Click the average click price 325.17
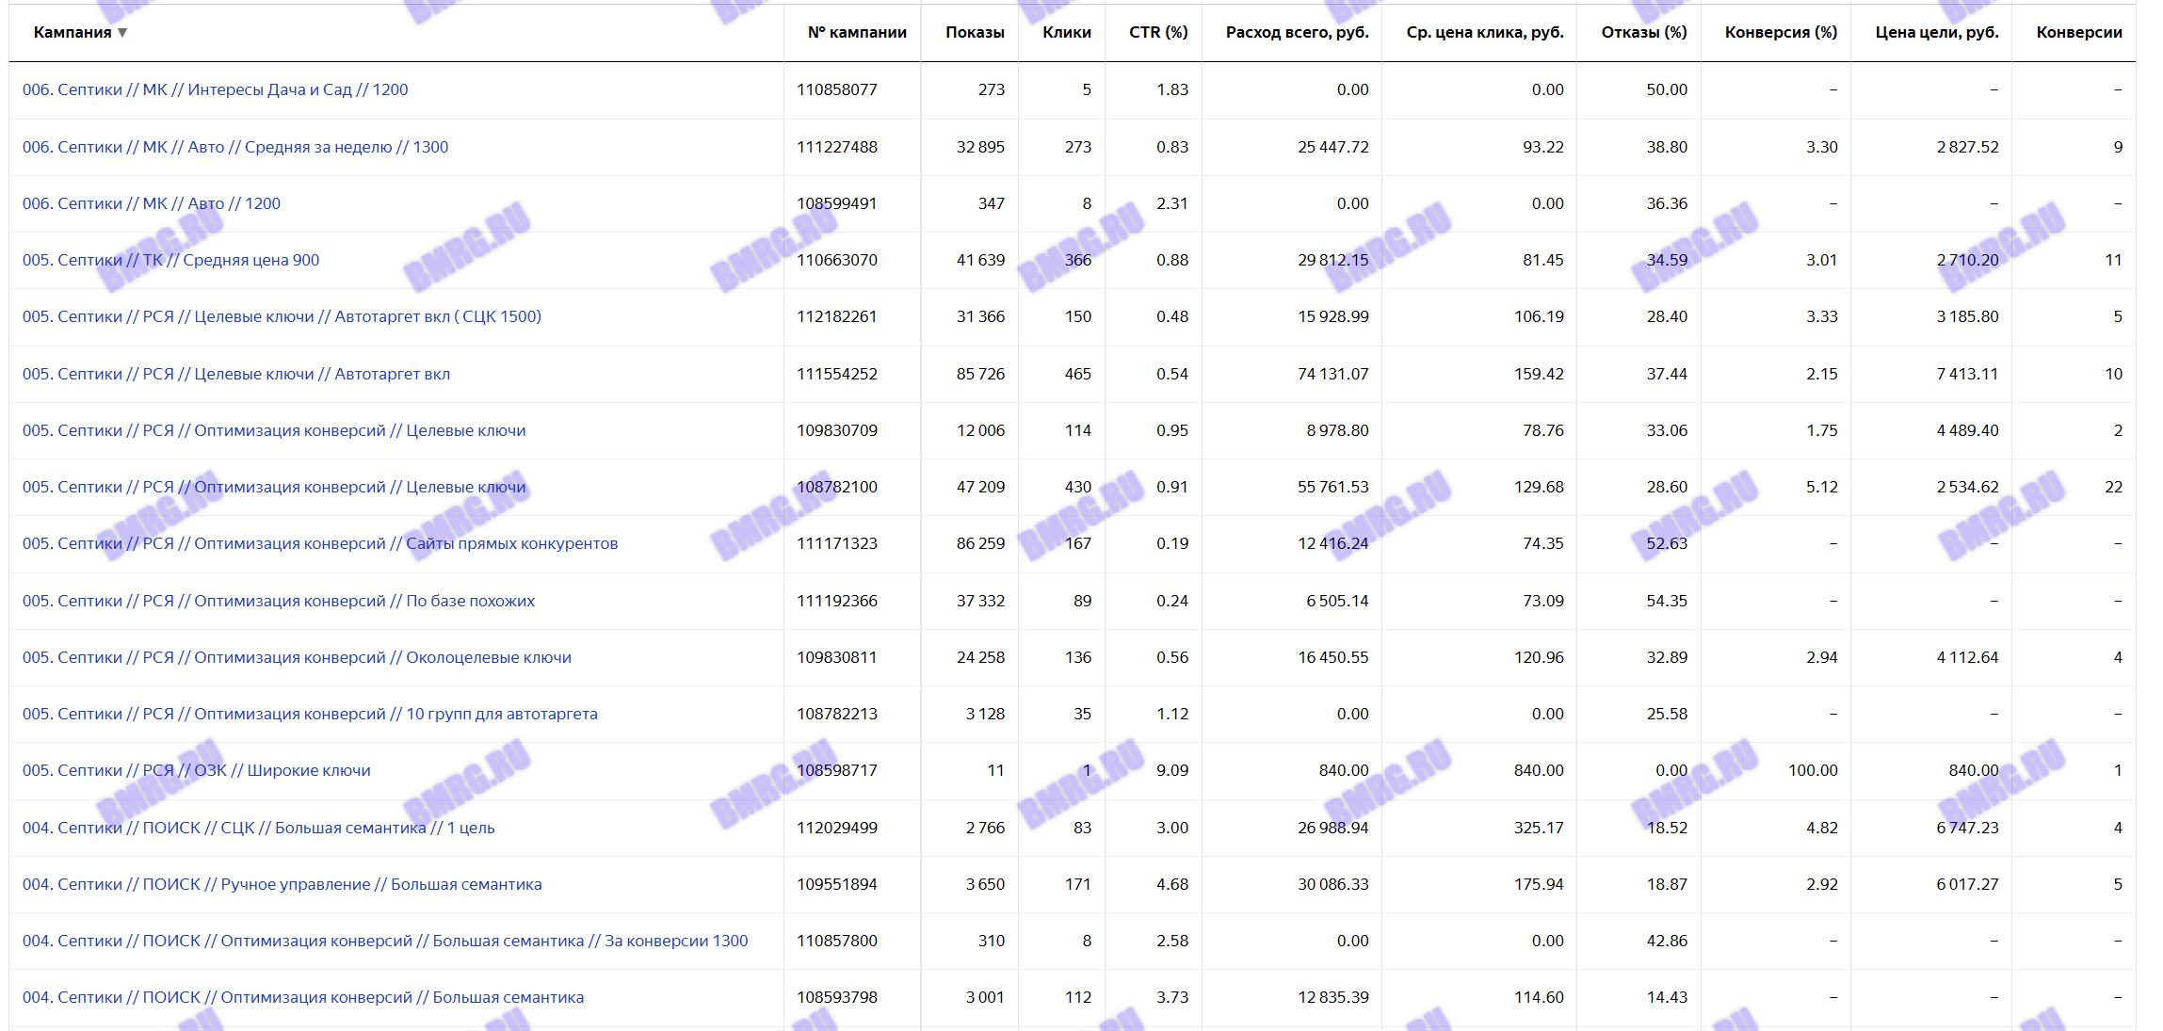 pos(1539,828)
